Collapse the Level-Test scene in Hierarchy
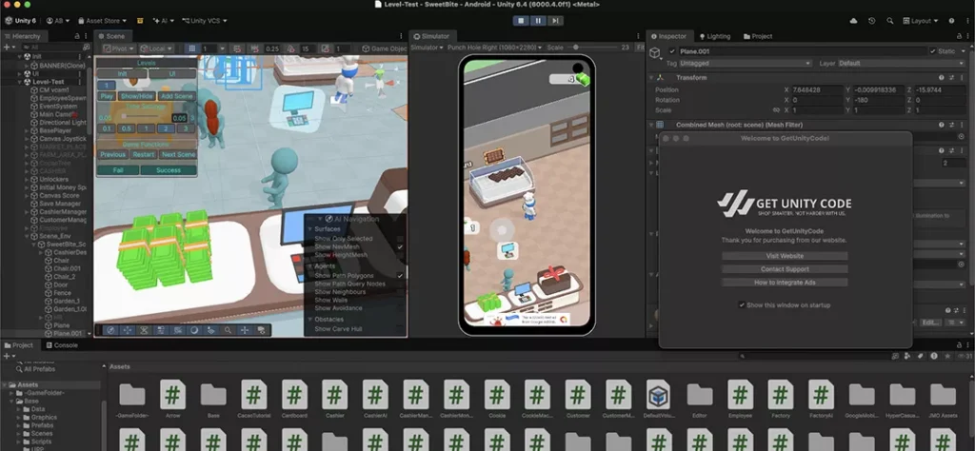The height and width of the screenshot is (451, 975). click(21, 82)
